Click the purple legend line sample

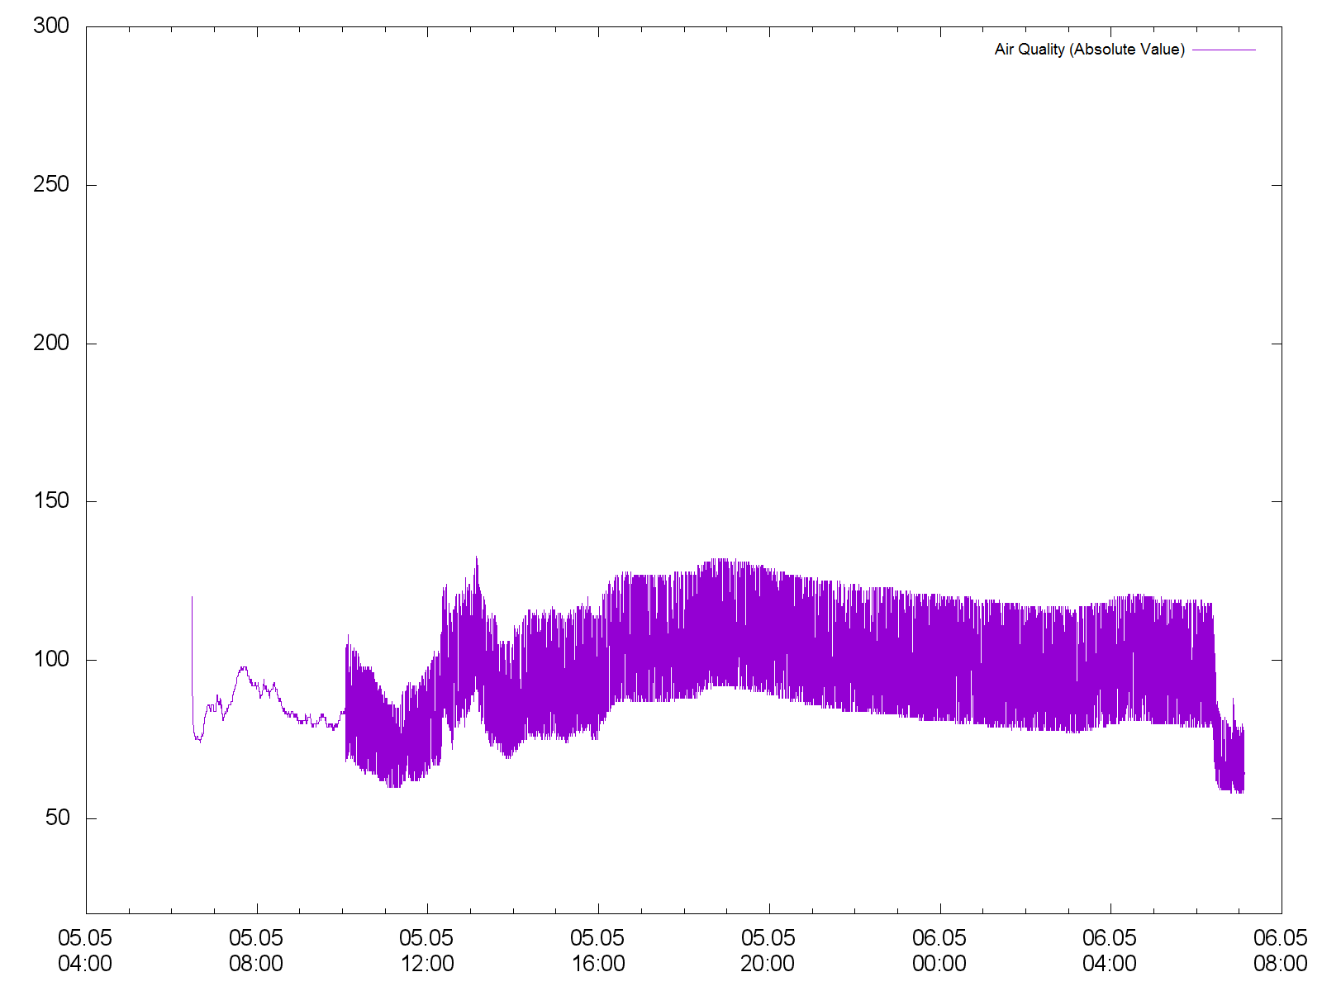point(1225,50)
